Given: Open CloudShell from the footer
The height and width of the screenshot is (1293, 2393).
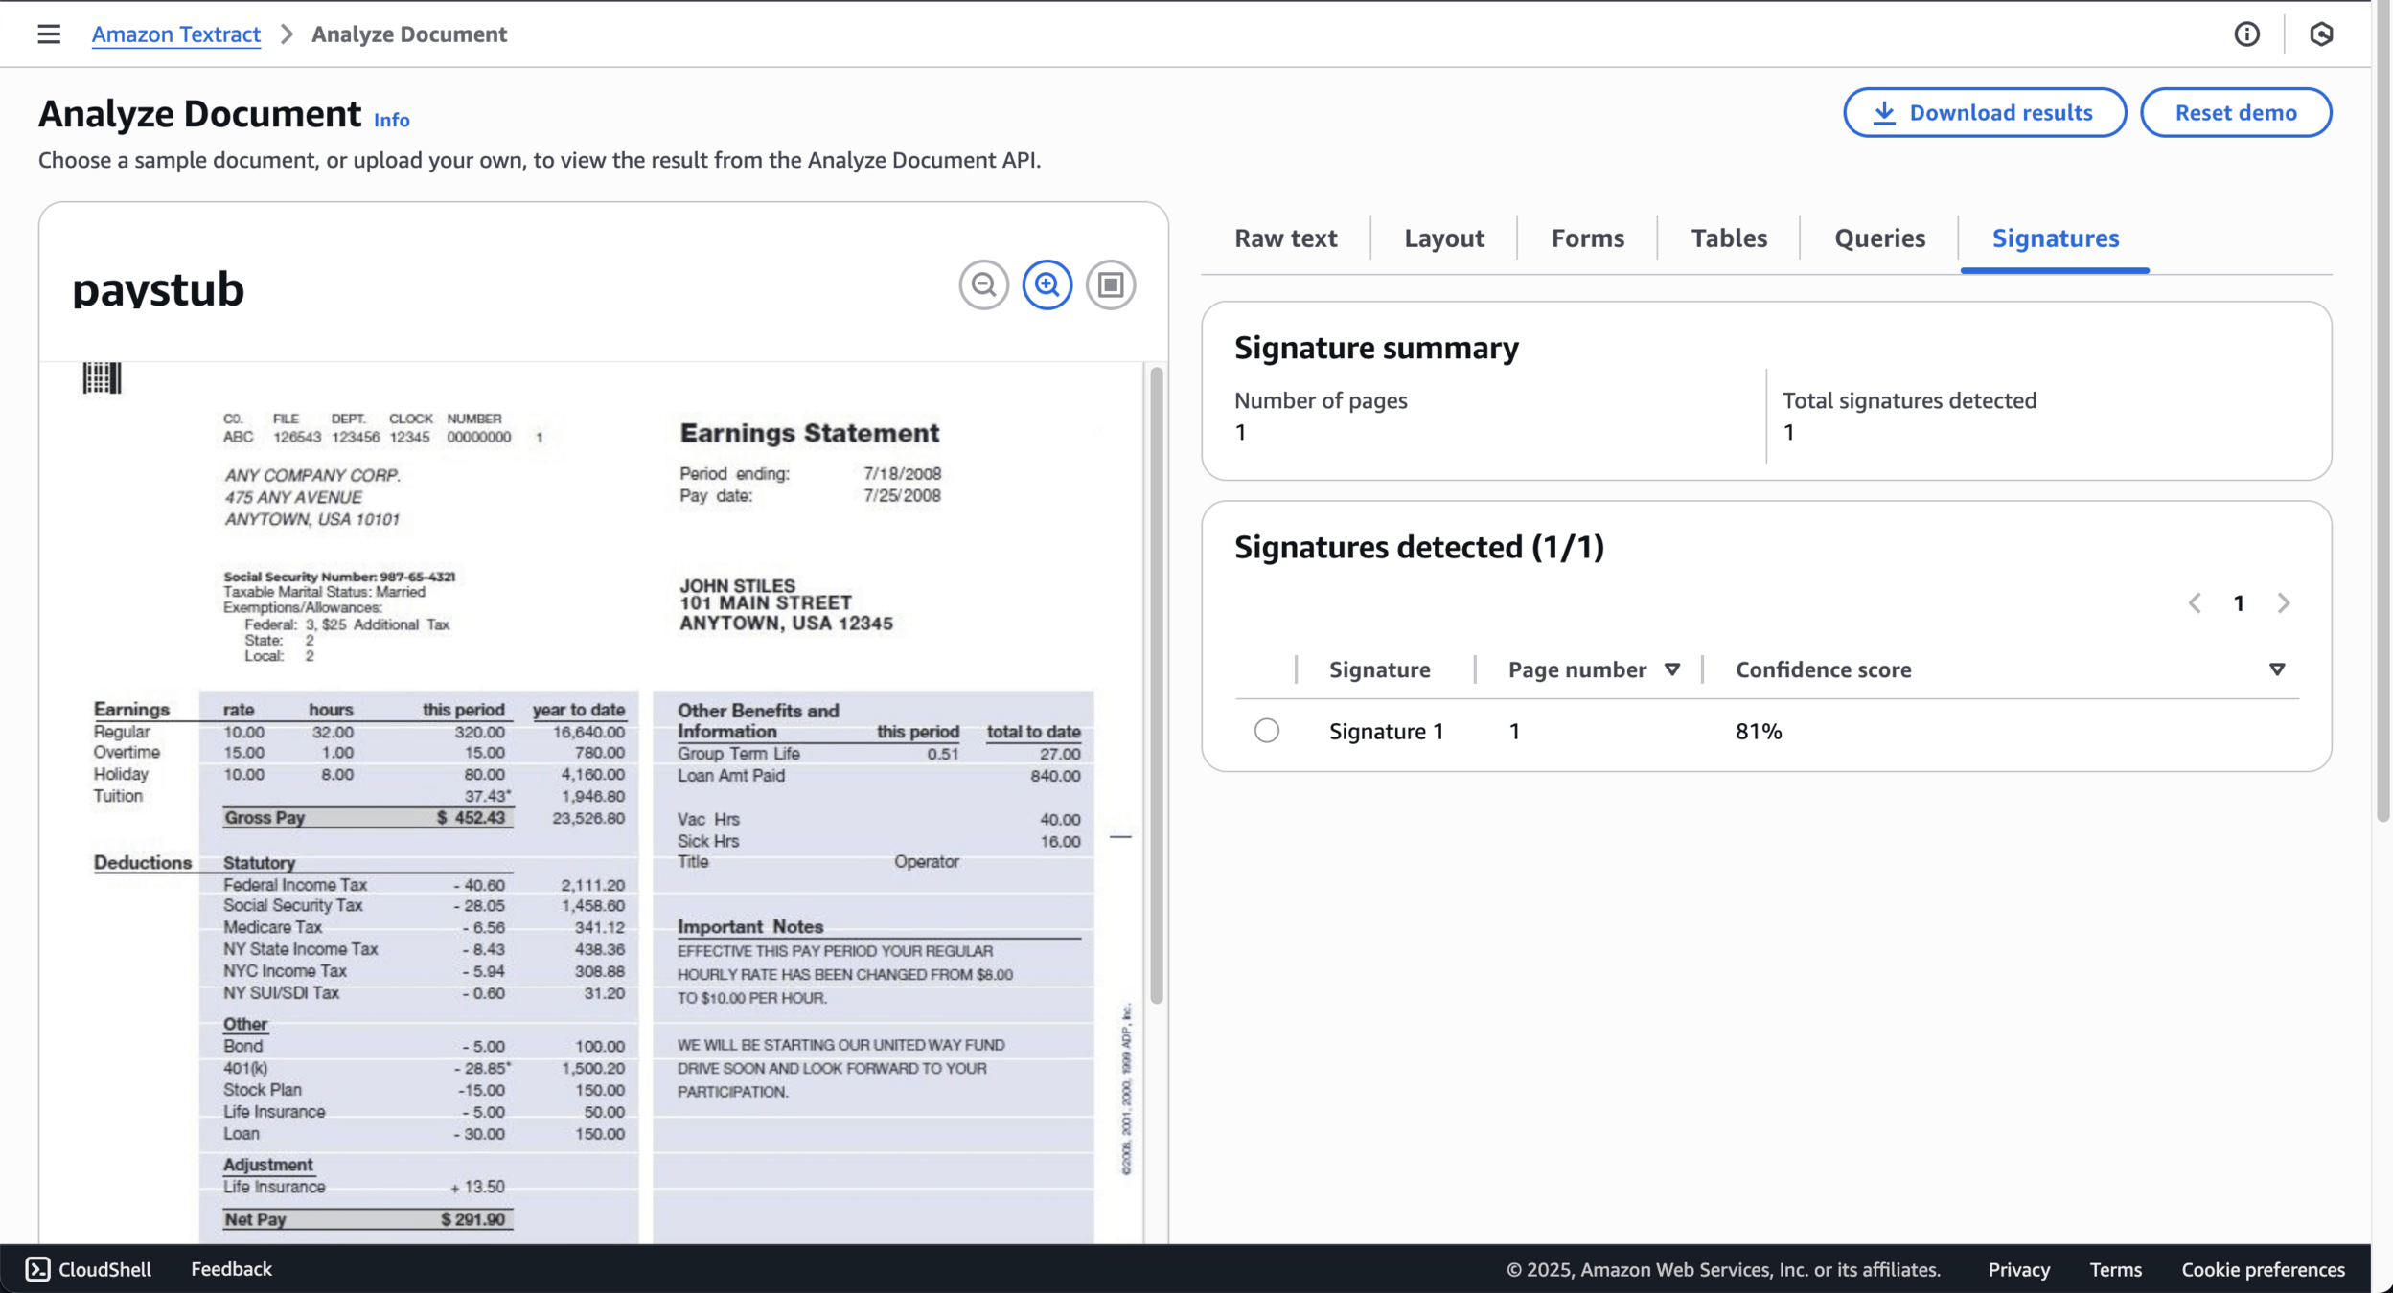Looking at the screenshot, I should tap(88, 1269).
